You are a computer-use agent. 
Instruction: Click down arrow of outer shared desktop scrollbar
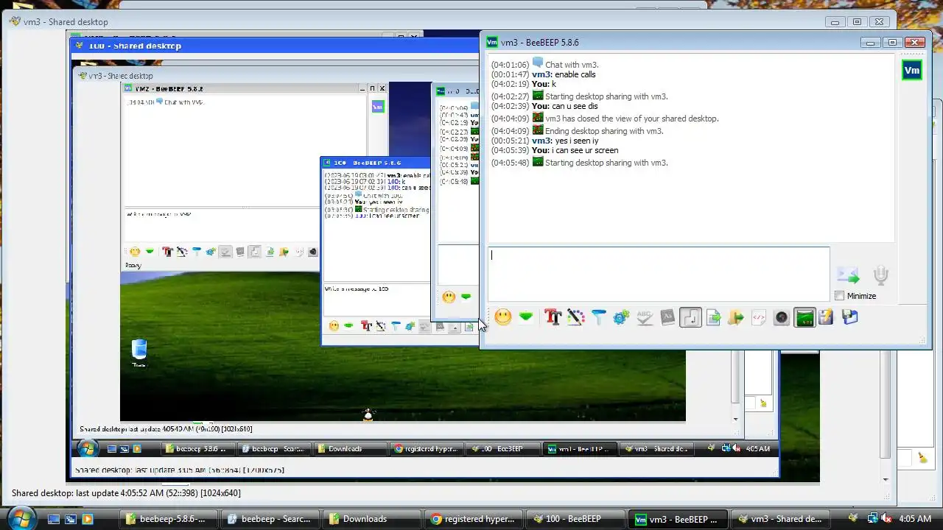click(886, 479)
